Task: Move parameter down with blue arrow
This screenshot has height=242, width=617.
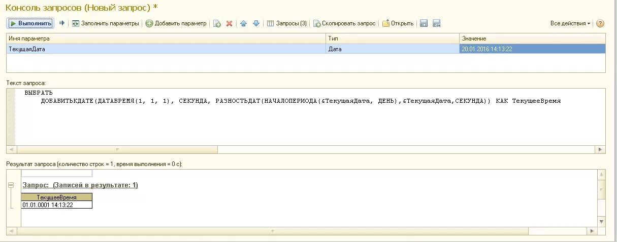Action: coord(256,23)
